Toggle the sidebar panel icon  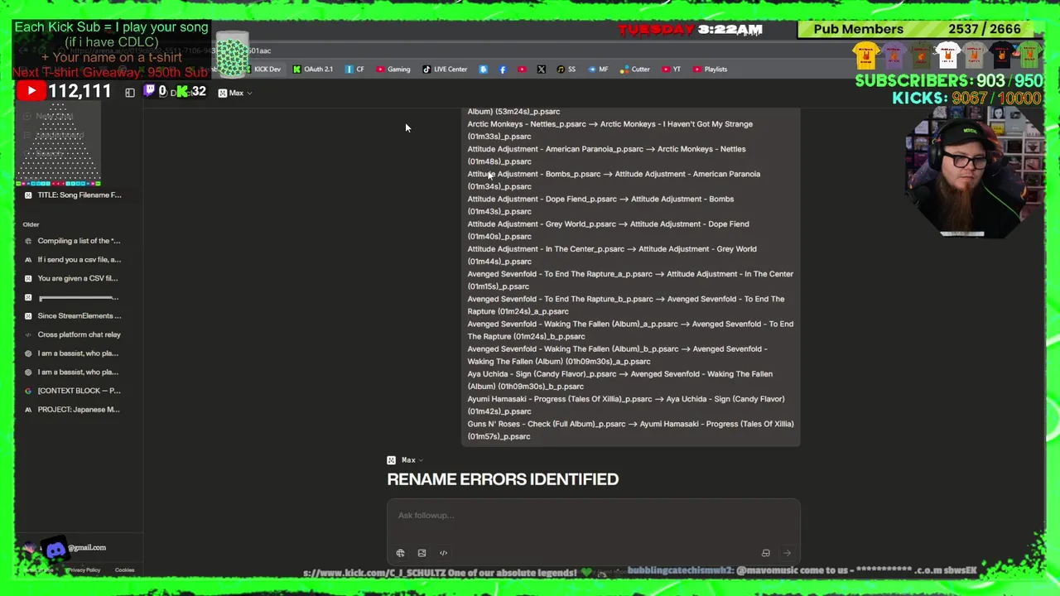click(x=130, y=93)
